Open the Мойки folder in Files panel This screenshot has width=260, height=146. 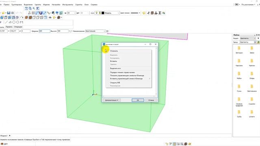[239, 75]
